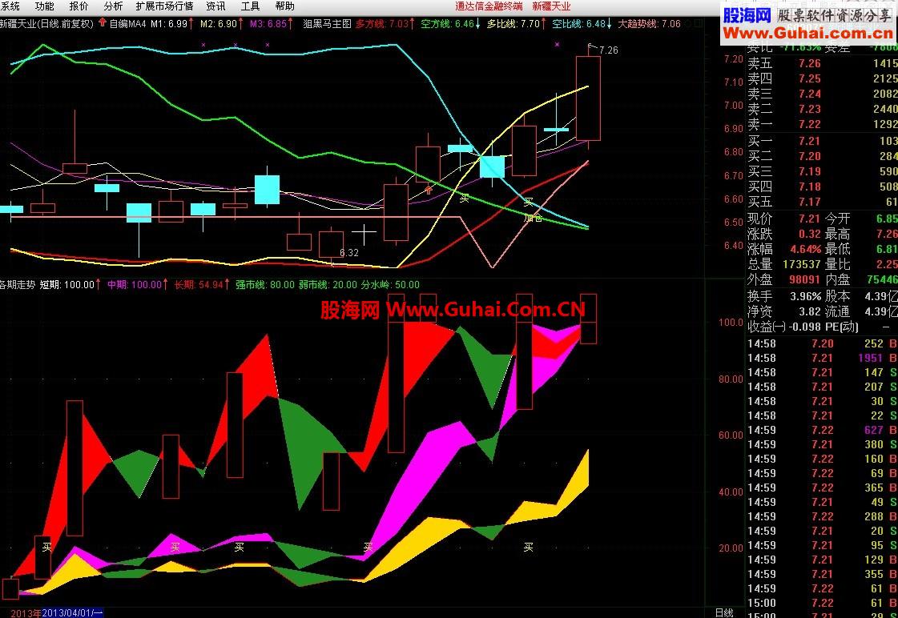Image resolution: width=898 pixels, height=618 pixels.
Task: Click the 换手 3.96% turnover value
Action: tap(806, 296)
